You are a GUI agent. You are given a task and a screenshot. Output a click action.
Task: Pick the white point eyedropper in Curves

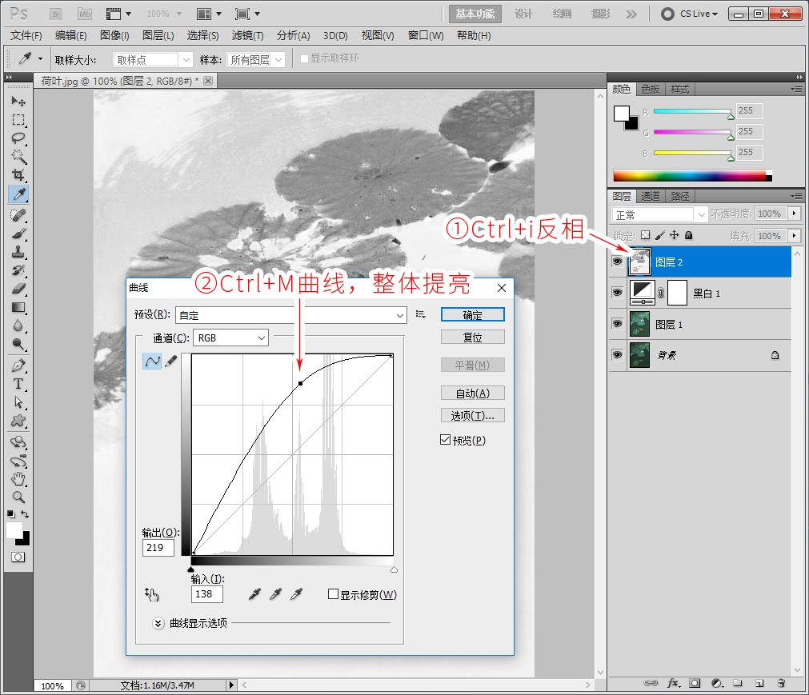click(x=296, y=594)
